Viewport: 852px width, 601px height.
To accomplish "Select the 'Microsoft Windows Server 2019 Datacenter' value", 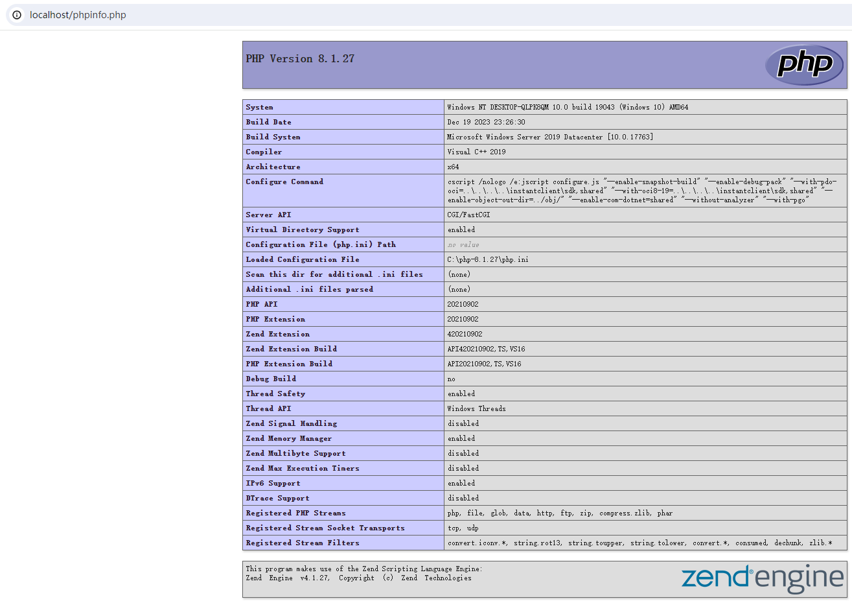I will [550, 137].
